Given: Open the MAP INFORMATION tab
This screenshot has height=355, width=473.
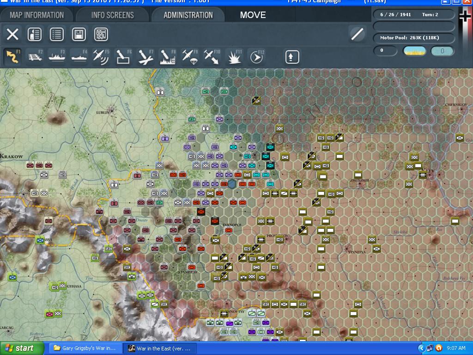Looking at the screenshot, I should [x=36, y=15].
